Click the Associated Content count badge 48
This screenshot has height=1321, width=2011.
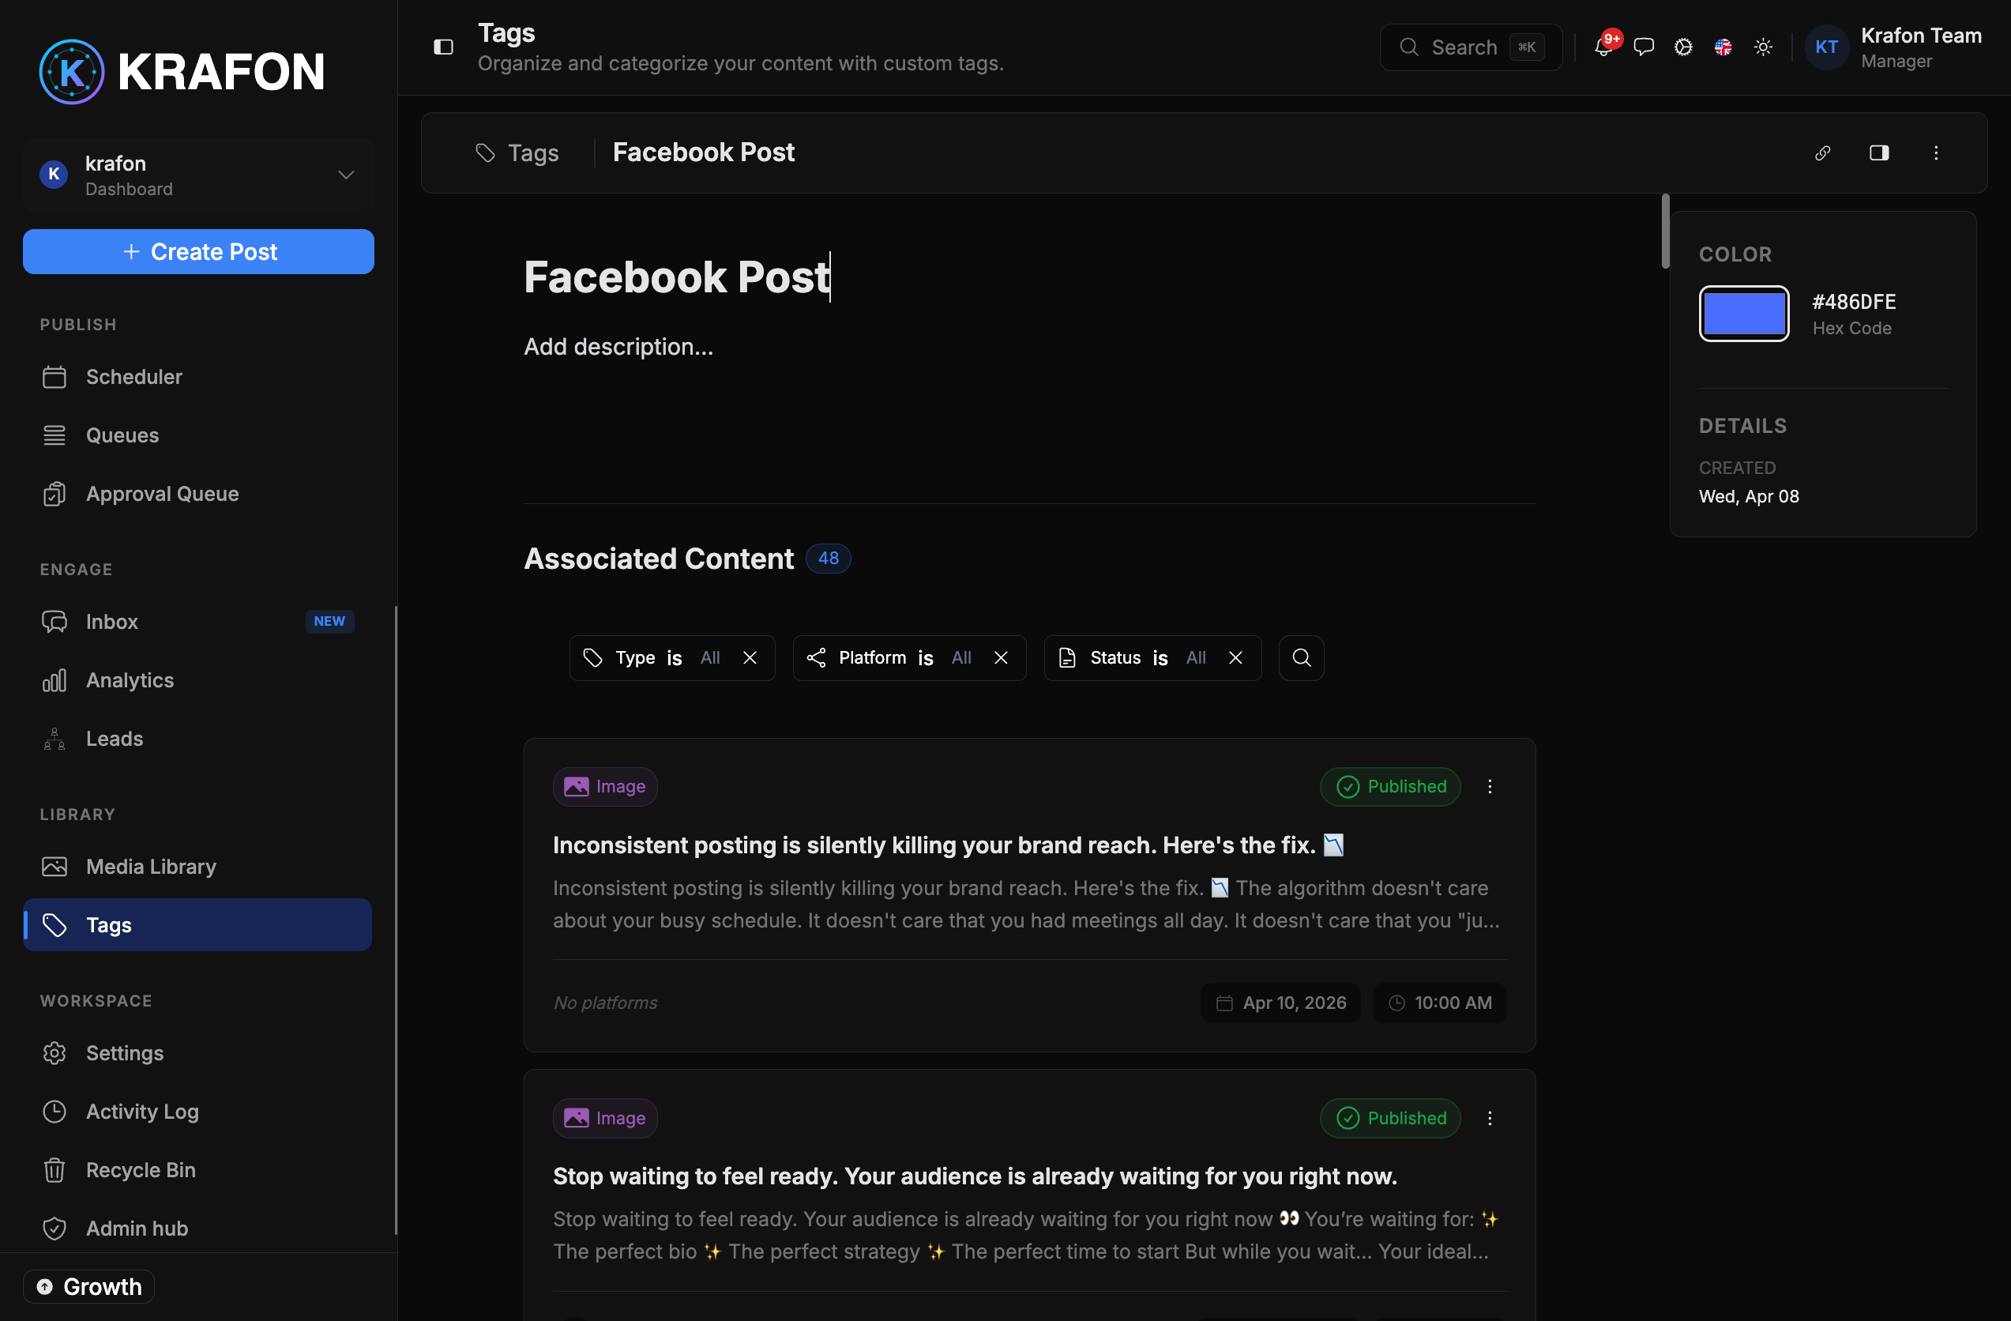(x=828, y=558)
